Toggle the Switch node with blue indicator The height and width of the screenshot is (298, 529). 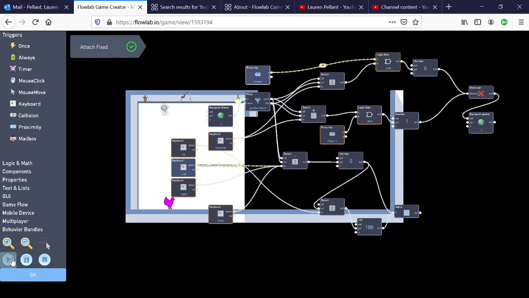coord(314,114)
